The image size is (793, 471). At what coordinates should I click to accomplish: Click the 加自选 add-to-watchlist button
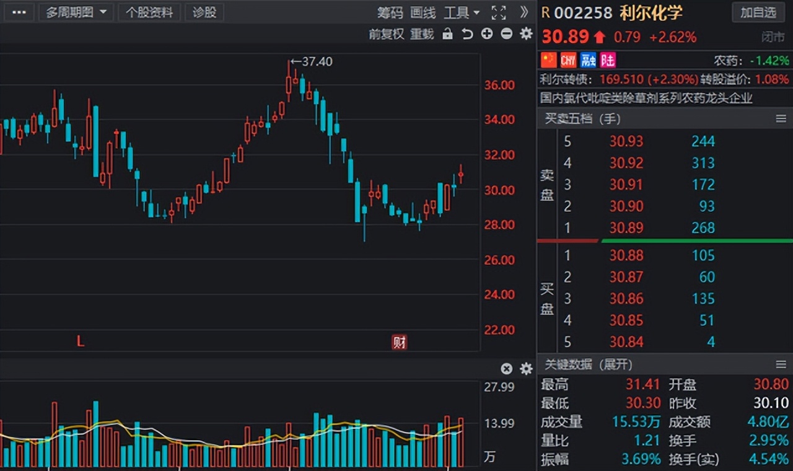758,12
